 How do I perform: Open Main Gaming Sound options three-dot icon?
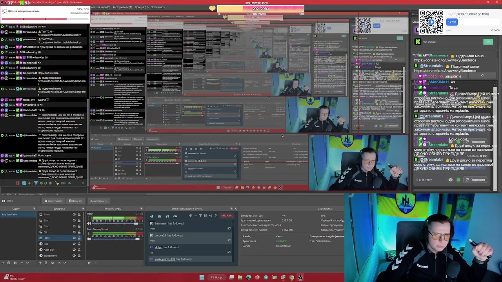(x=89, y=233)
